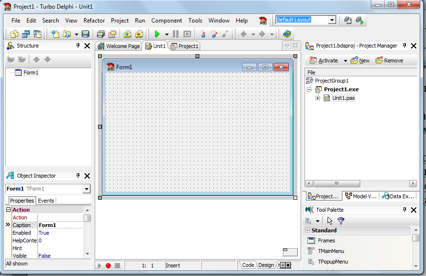Screen dimensions: 426x276
Task: Click the stop macro recording button
Action: (117, 265)
